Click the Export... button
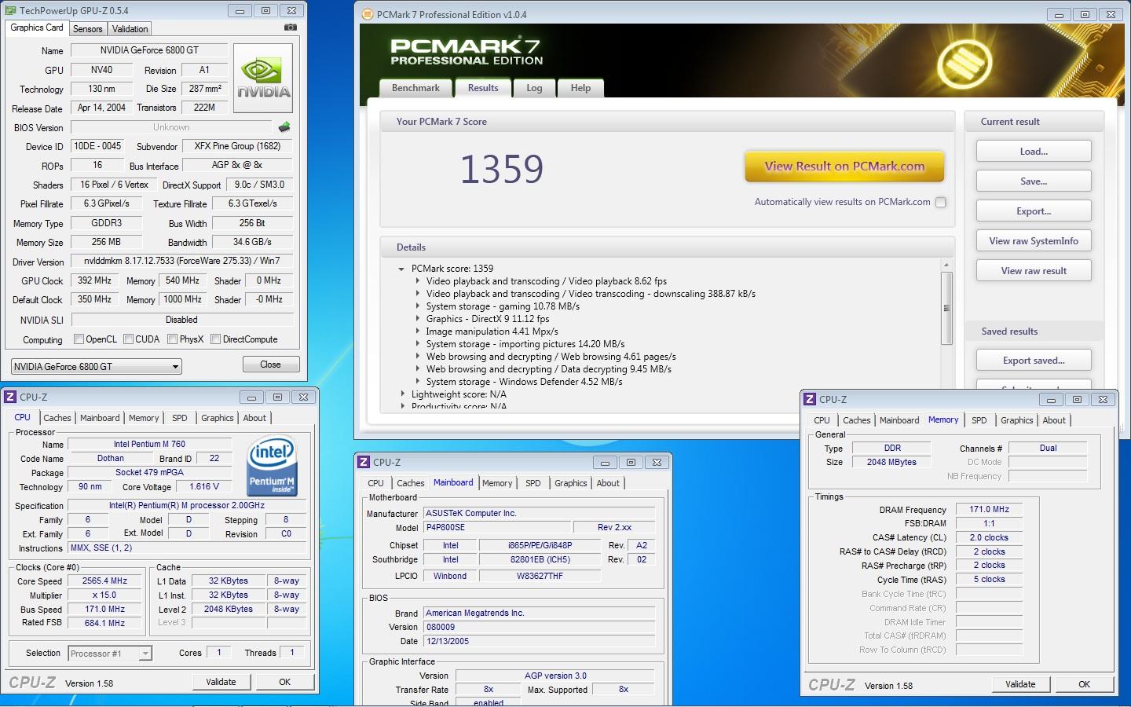The width and height of the screenshot is (1131, 707). click(x=1034, y=211)
